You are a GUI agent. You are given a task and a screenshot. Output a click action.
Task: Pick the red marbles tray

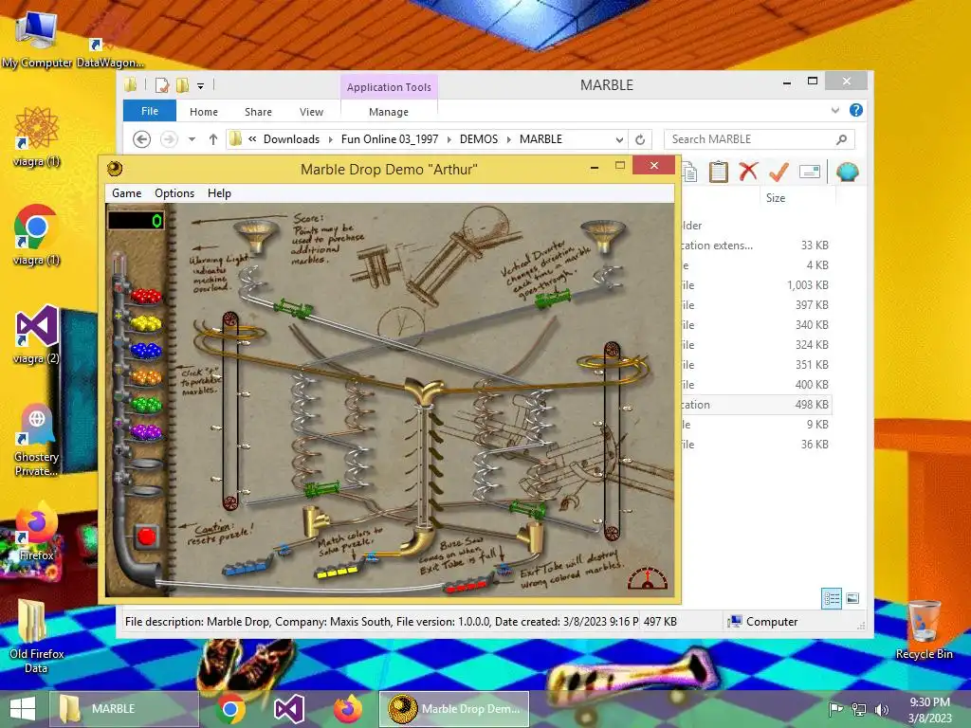pyautogui.click(x=146, y=297)
